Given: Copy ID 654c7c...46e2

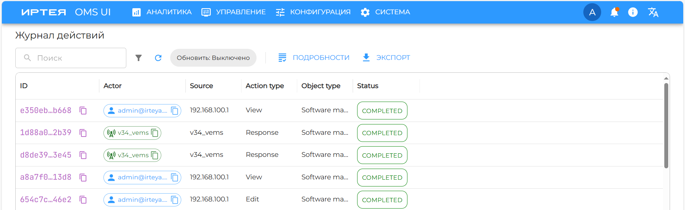Looking at the screenshot, I should coord(83,200).
